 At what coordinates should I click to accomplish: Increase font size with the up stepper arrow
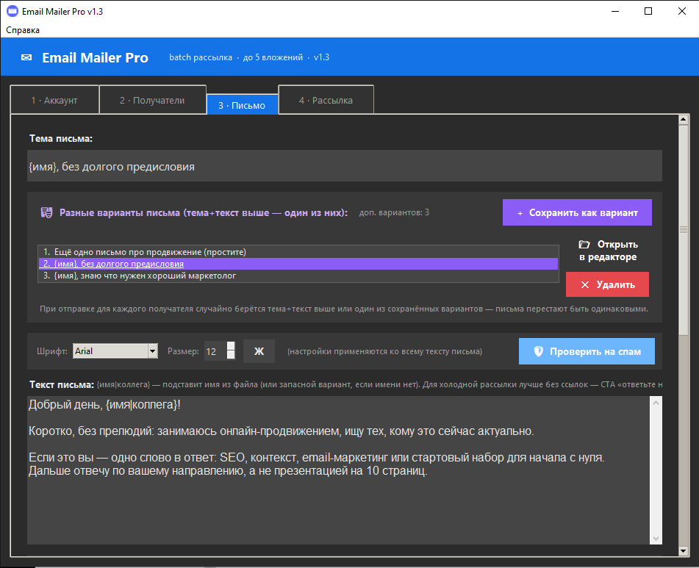(231, 346)
